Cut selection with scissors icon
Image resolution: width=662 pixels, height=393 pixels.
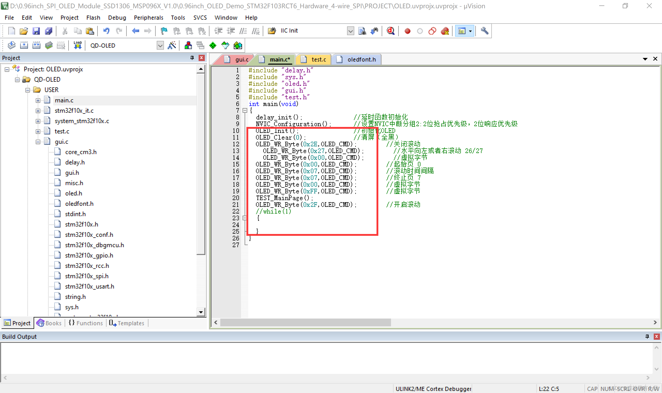click(65, 31)
